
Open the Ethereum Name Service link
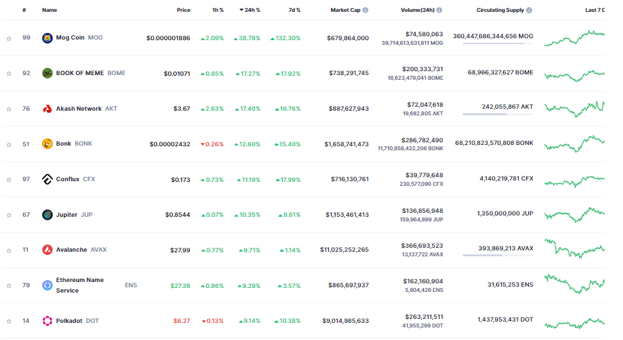coord(80,285)
